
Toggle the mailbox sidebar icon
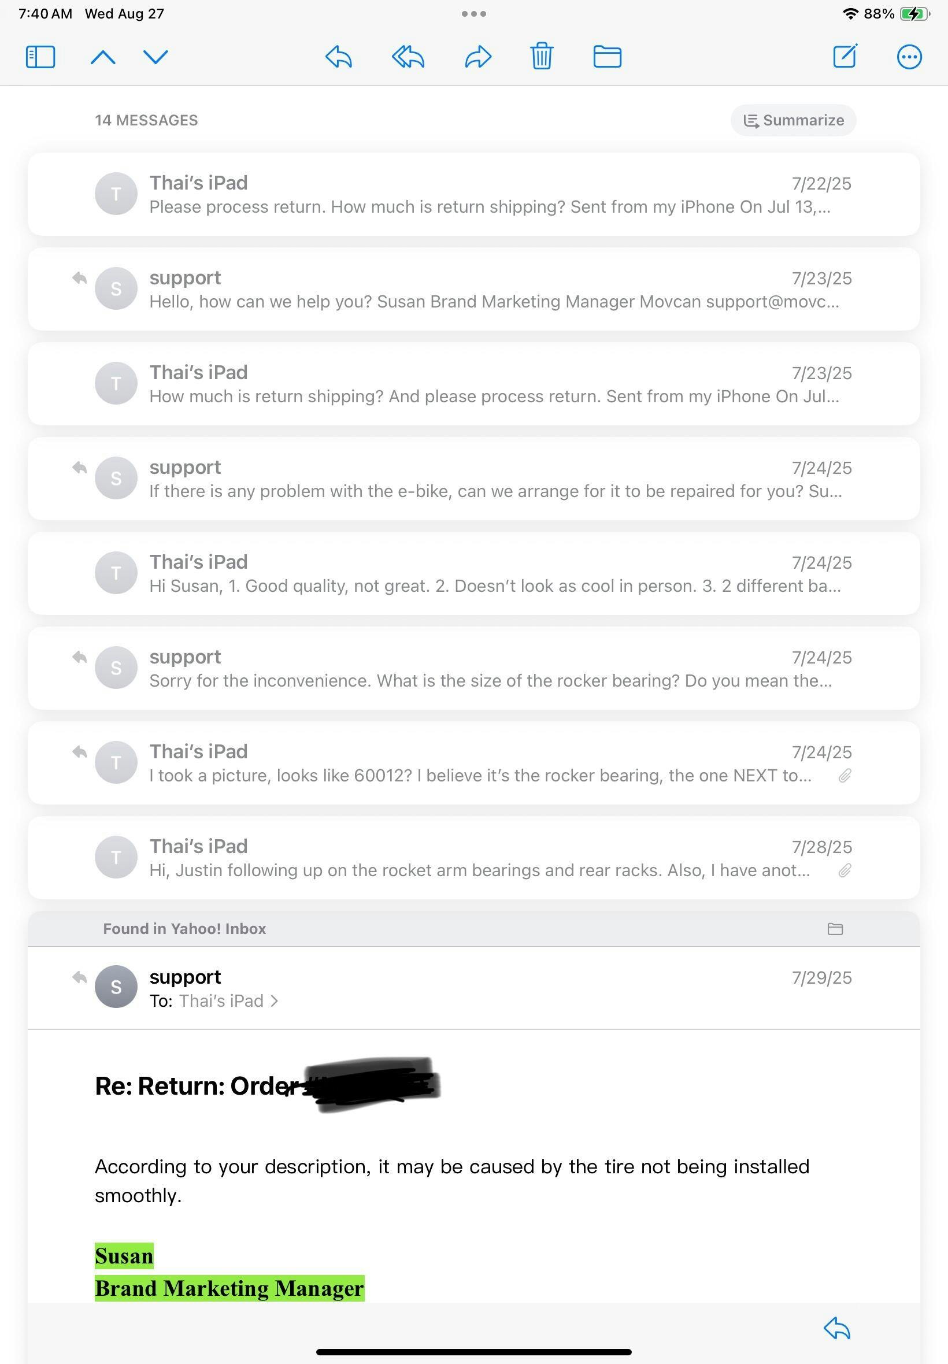point(40,58)
